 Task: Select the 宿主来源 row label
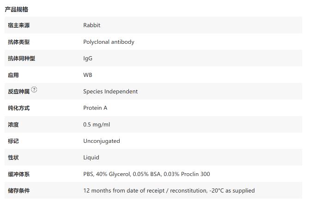pyautogui.click(x=19, y=25)
